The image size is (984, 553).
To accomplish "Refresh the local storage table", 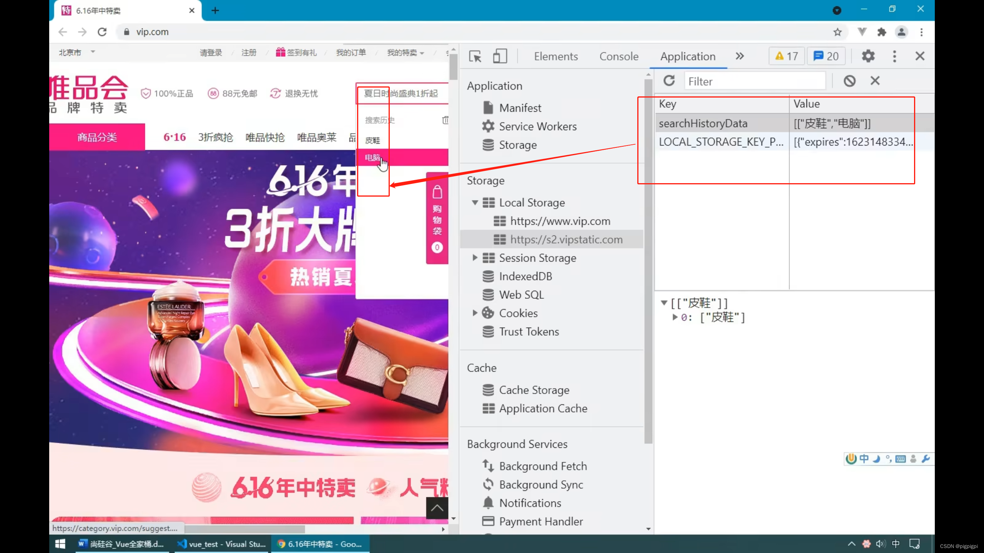I will [x=669, y=81].
